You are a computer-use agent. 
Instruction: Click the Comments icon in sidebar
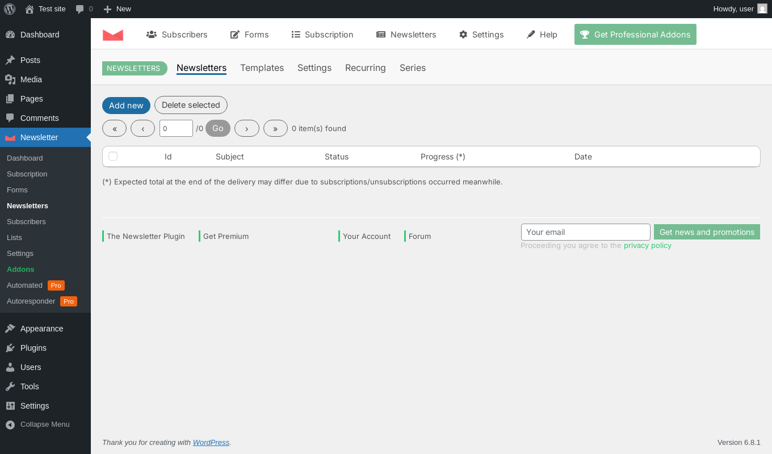click(10, 118)
